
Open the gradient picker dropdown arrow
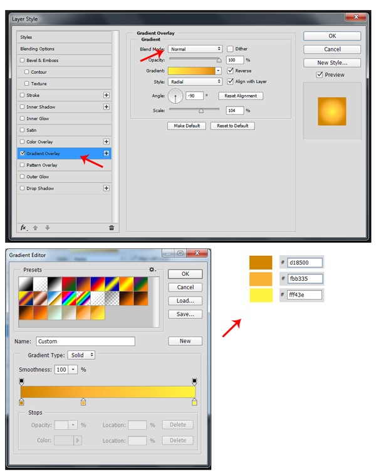218,71
